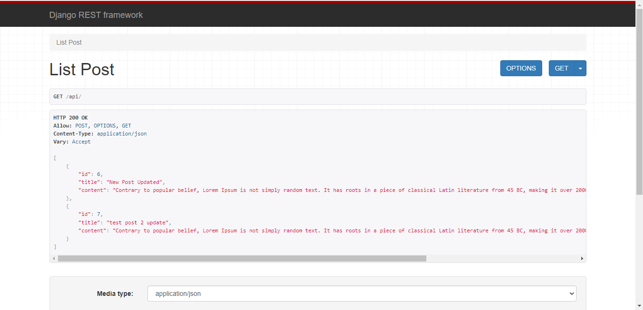Image resolution: width=643 pixels, height=310 pixels.
Task: Click the "Content-Type: application/json" header line
Action: 100,134
